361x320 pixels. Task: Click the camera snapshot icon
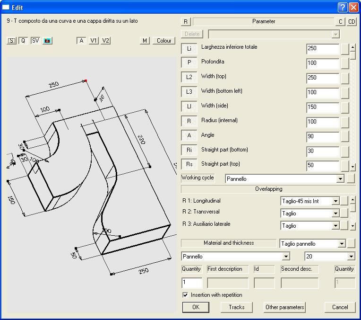(47, 41)
